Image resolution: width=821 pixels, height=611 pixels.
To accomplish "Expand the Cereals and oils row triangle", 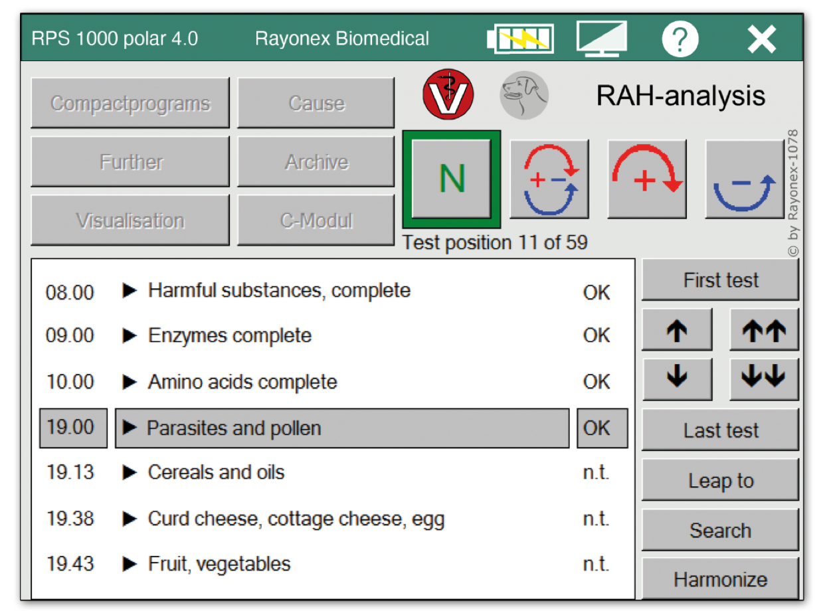I will point(130,473).
